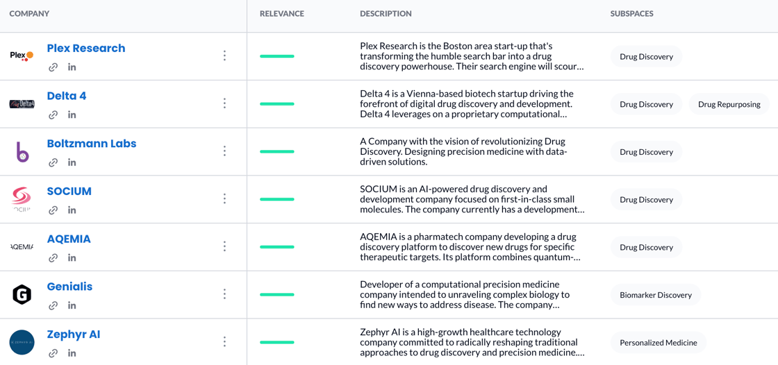778x365 pixels.
Task: Expand three-dot menu for Boltzmann Labs
Action: click(x=224, y=151)
